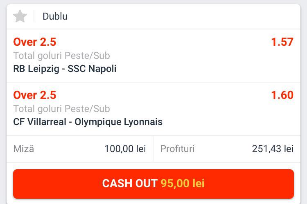The height and width of the screenshot is (204, 307).
Task: Select the Miză label
Action: (24, 149)
